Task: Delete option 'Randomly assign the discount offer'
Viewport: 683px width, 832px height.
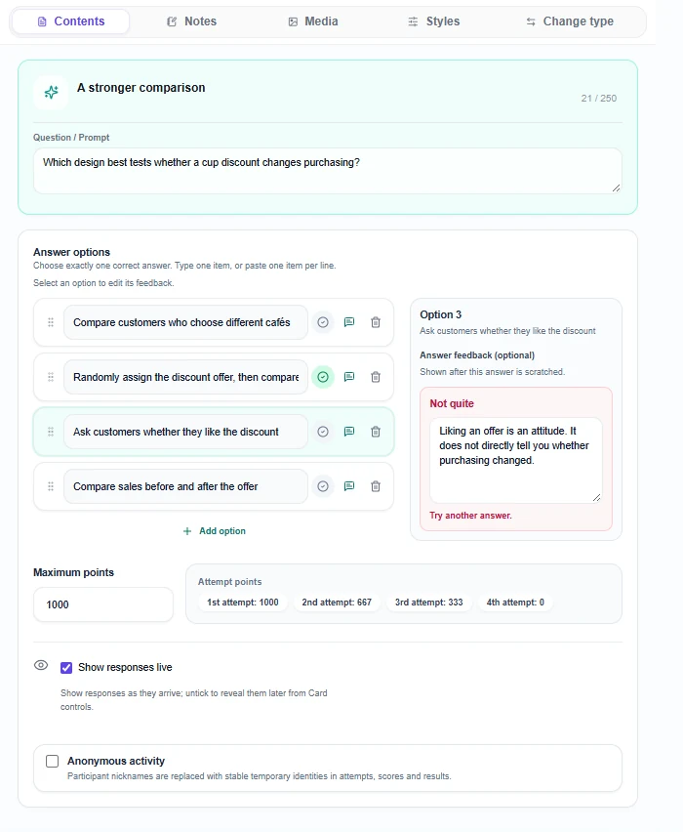Action: [376, 377]
